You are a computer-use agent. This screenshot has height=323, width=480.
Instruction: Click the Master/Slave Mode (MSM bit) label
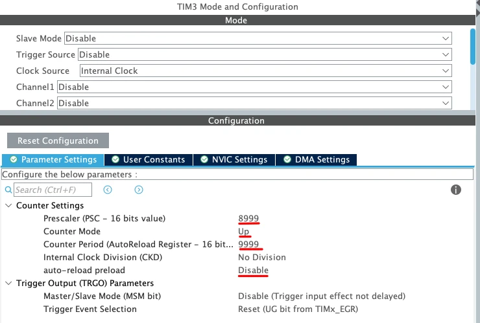pos(102,296)
